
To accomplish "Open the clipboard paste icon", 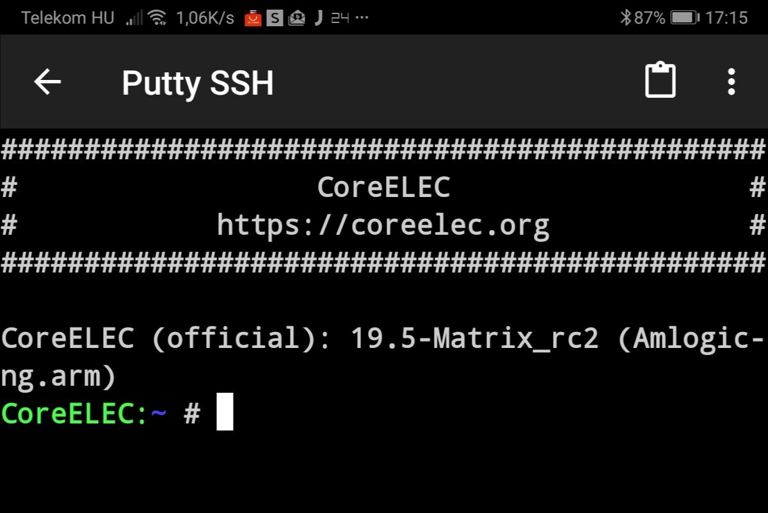I will click(x=660, y=80).
